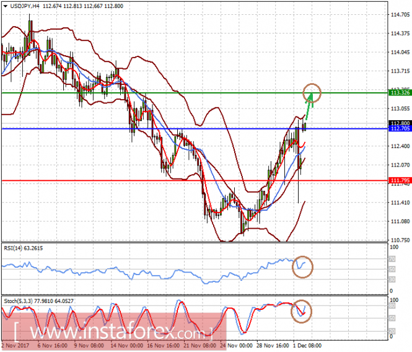Click the brown circle in Stochastic panel

click(302, 309)
